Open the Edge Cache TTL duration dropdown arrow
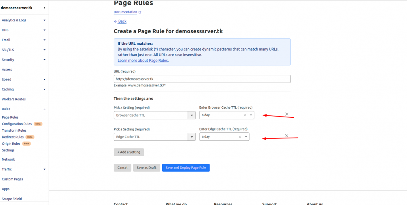The height and width of the screenshot is (205, 407). [x=246, y=137]
